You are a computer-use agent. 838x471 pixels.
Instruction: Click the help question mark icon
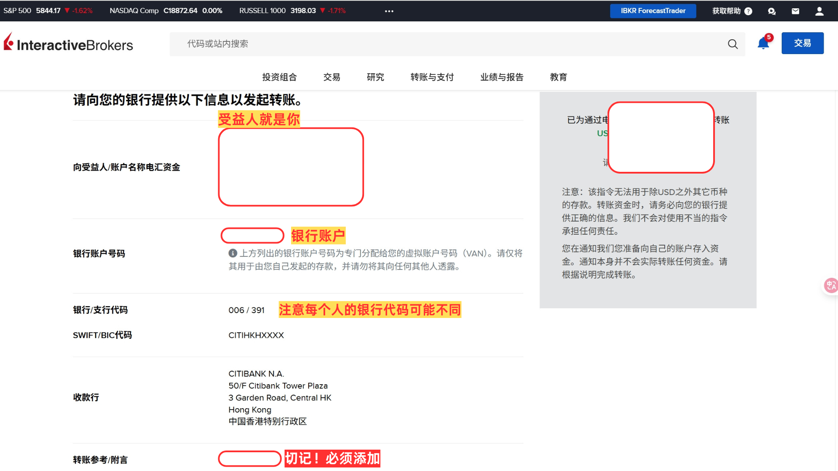point(749,11)
